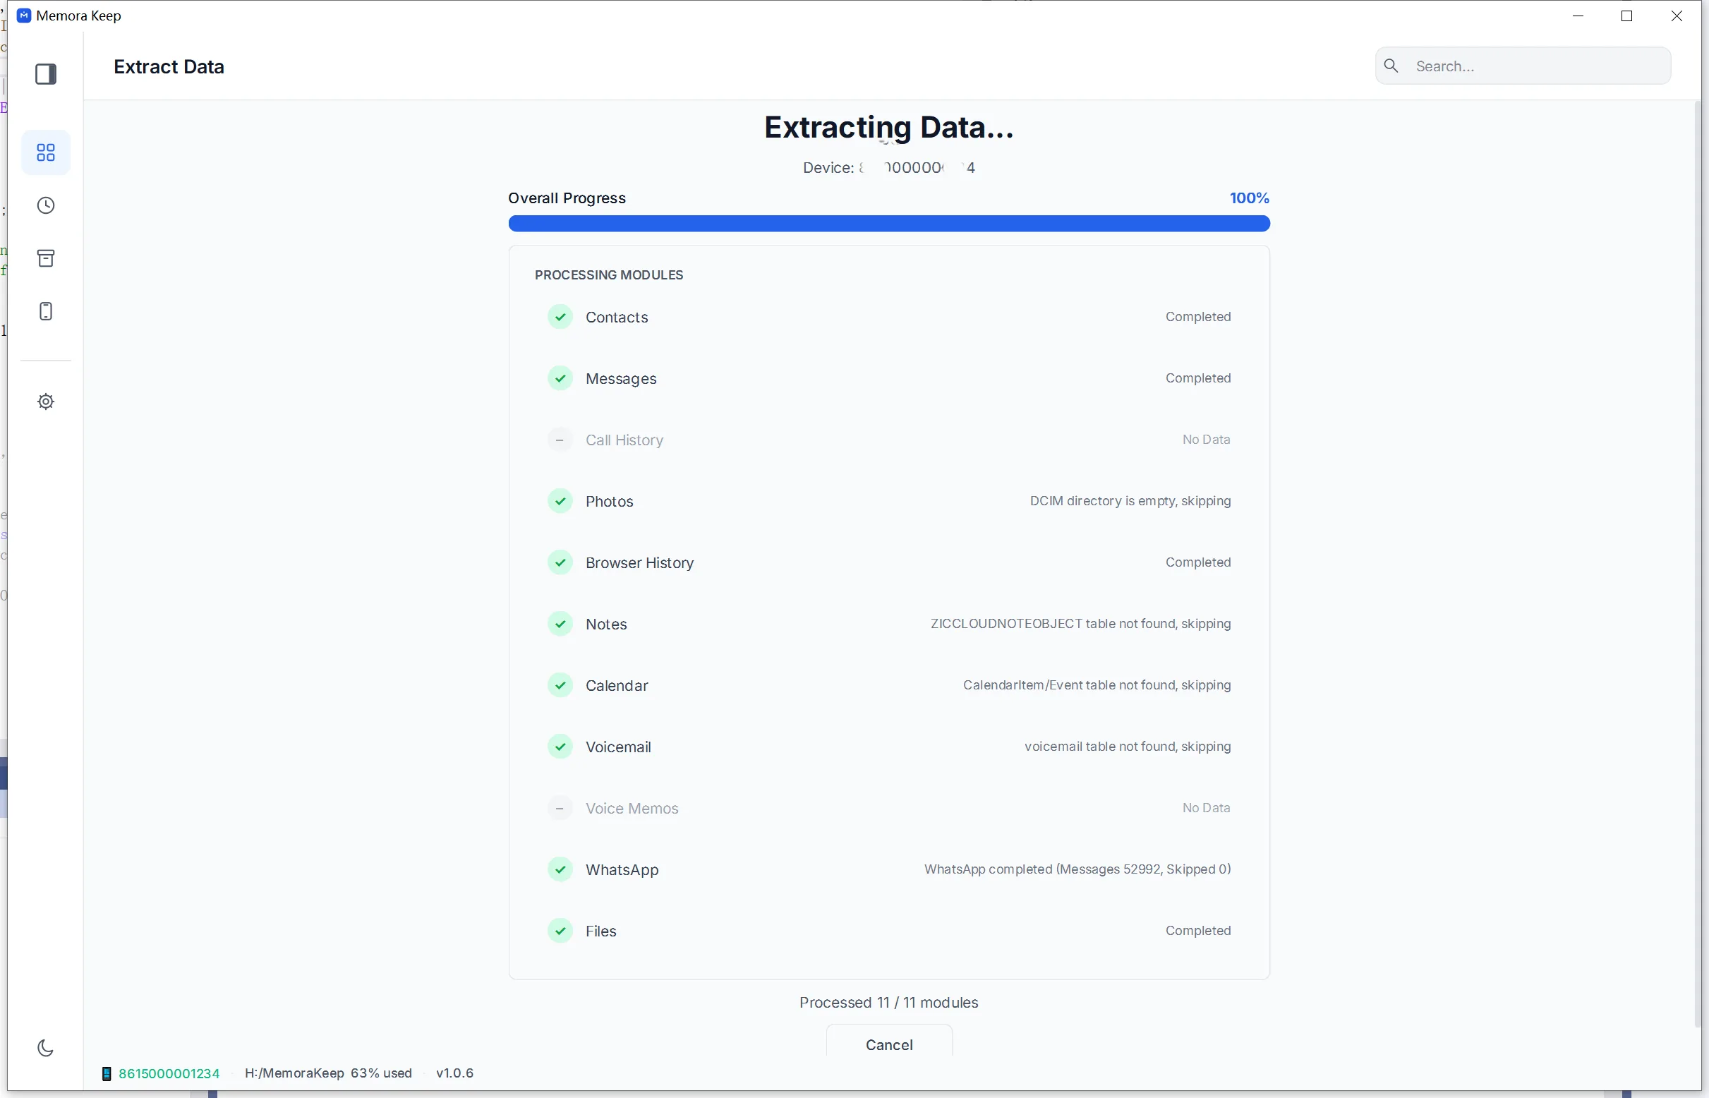
Task: Click the Voice Memos dash icon
Action: (560, 808)
